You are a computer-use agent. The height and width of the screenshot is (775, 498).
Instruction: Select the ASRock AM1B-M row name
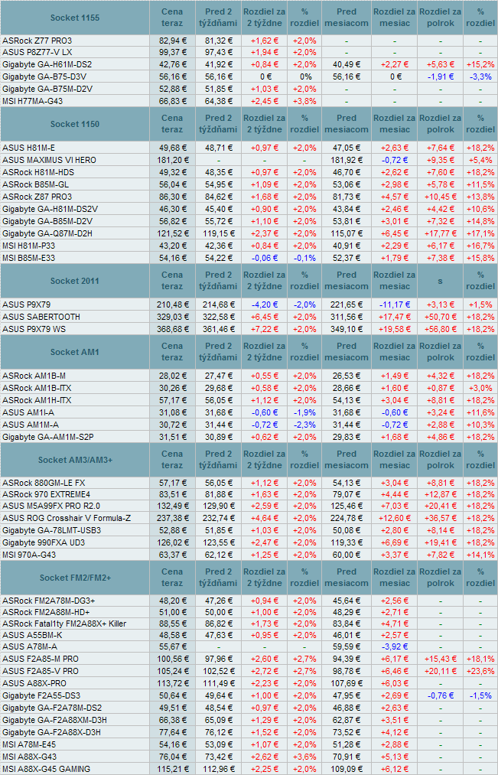(x=34, y=376)
